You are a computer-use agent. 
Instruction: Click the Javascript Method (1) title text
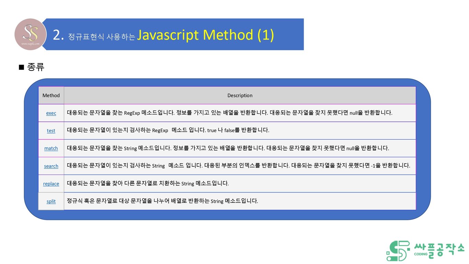[x=206, y=34]
